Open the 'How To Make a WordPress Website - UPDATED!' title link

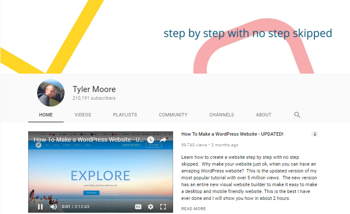point(232,134)
